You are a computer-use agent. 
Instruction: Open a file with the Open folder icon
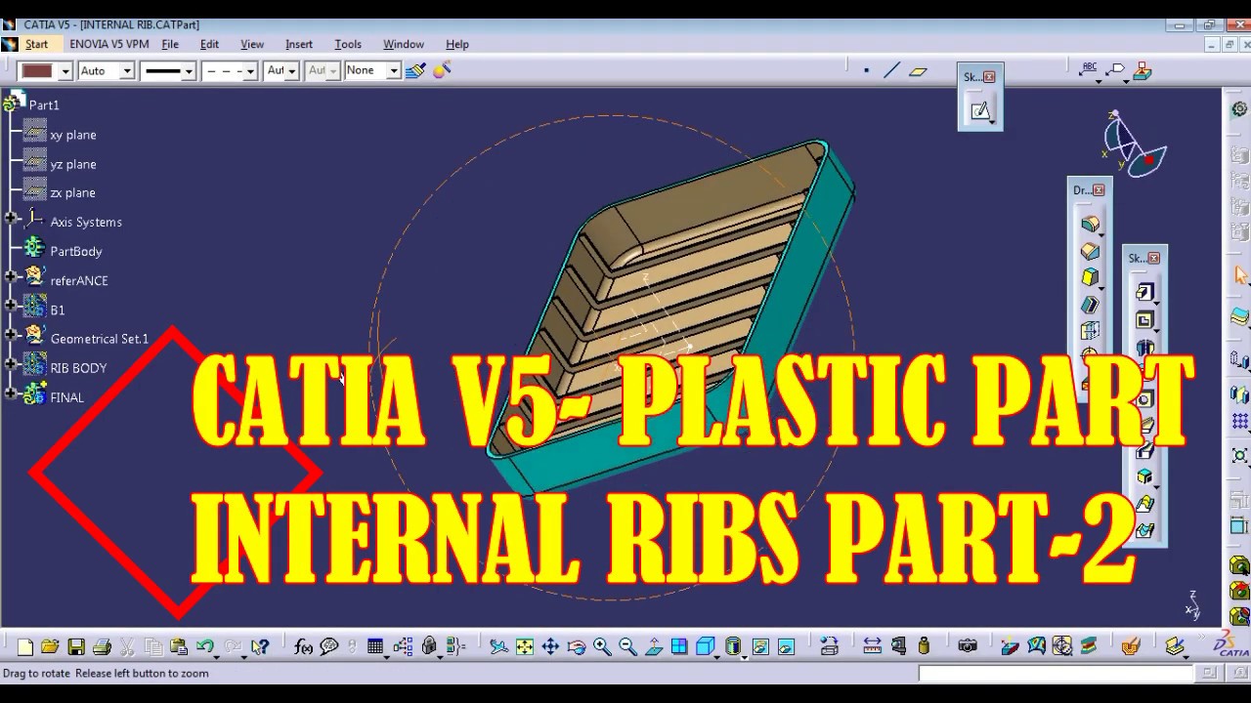tap(50, 646)
